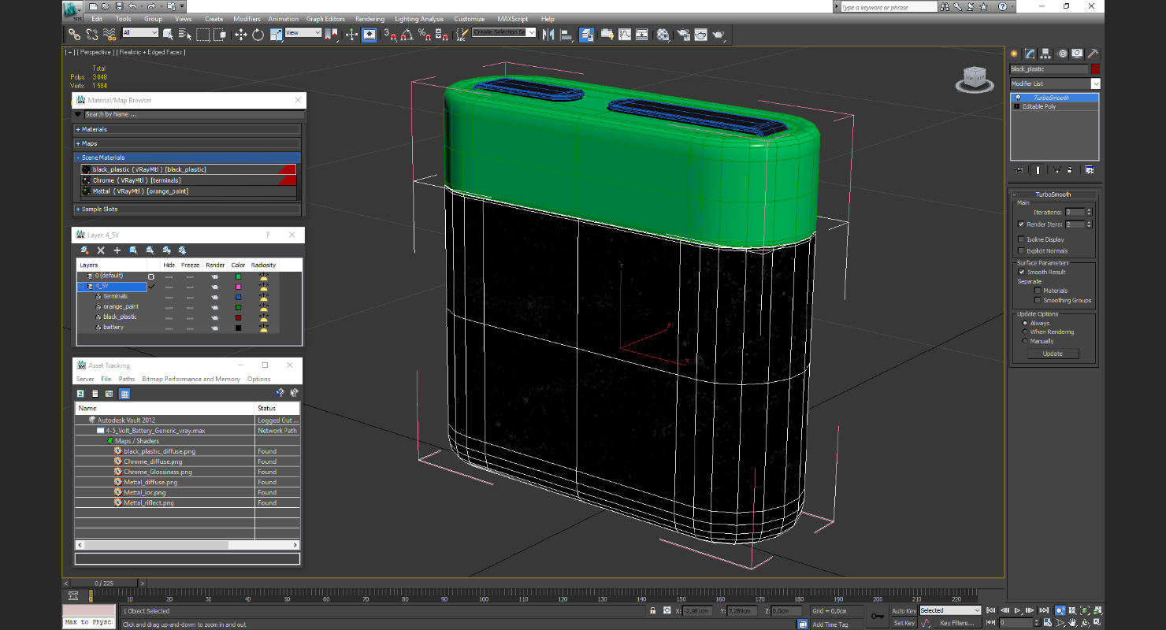Open the Modifiers menu
The height and width of the screenshot is (630, 1166).
click(247, 19)
